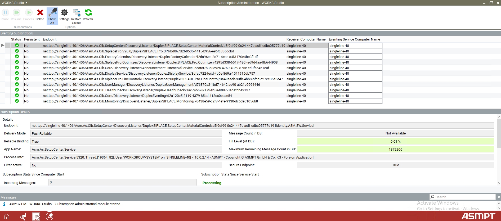Click the App Name value 'Asm.As.SetupCenter.Service'
The image size is (501, 221).
[126, 149]
